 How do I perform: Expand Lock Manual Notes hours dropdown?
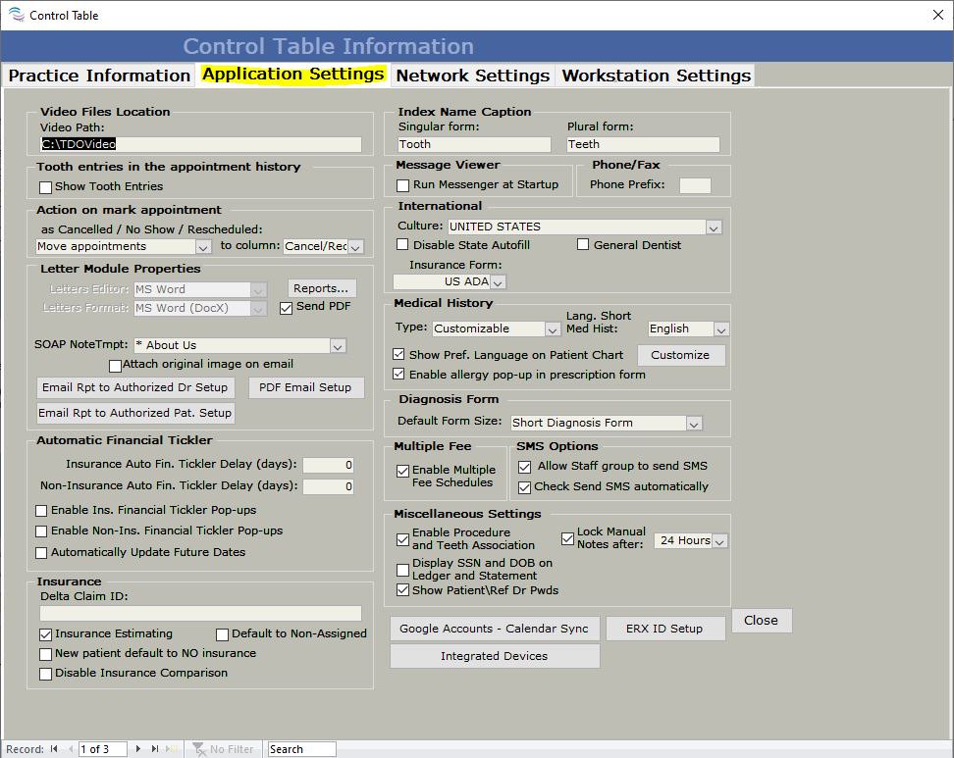coord(719,541)
